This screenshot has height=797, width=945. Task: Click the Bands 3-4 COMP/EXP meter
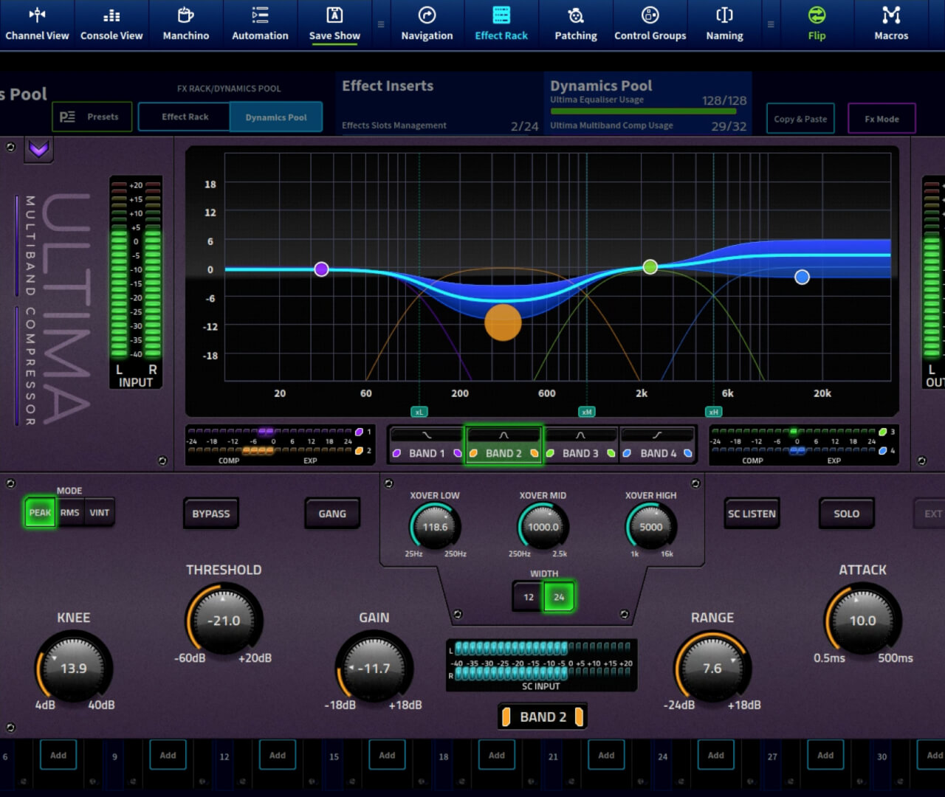[804, 445]
